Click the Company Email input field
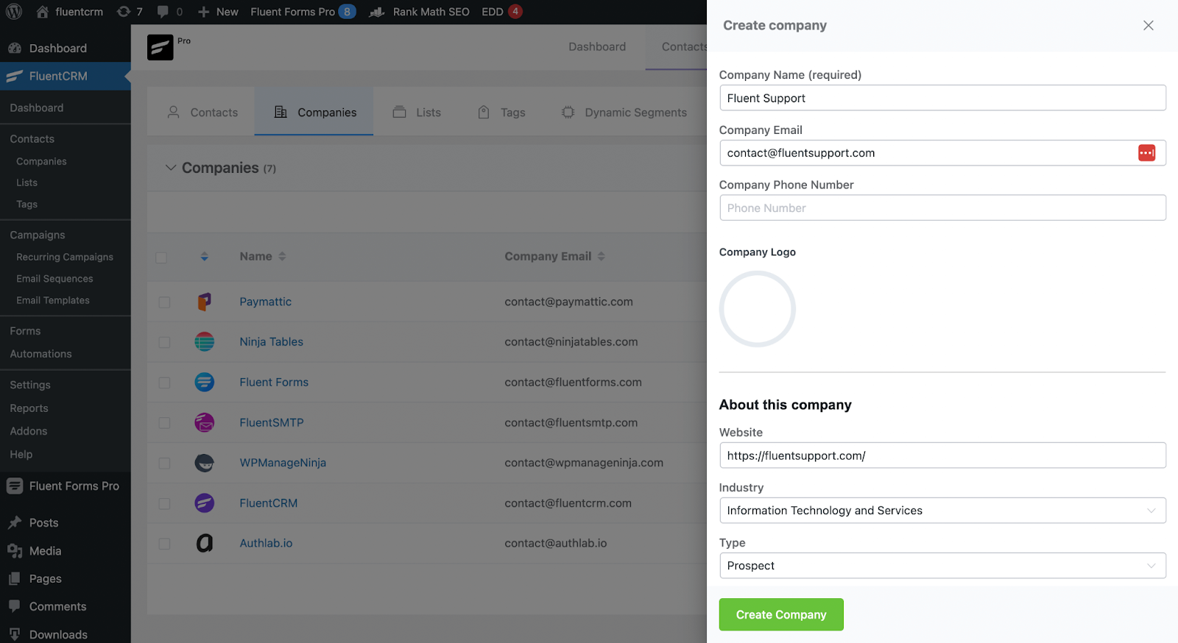Screen dimensions: 1178x643 (942, 153)
